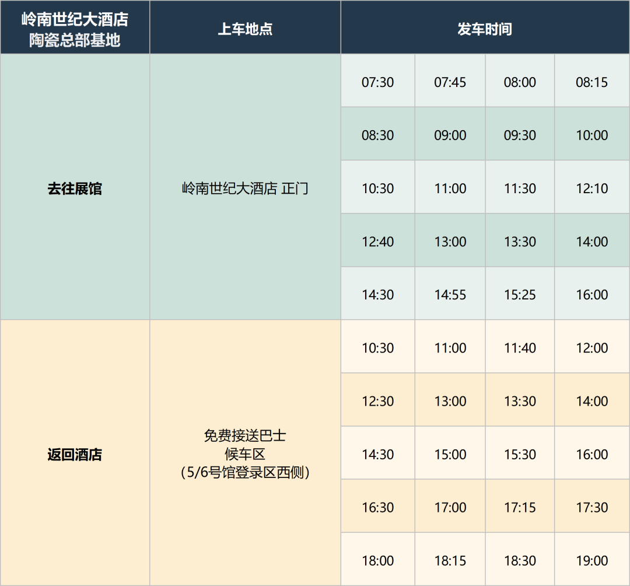Click the 免费接送巴士 候车区 pickup location
Image resolution: width=630 pixels, height=586 pixels.
pyautogui.click(x=245, y=453)
